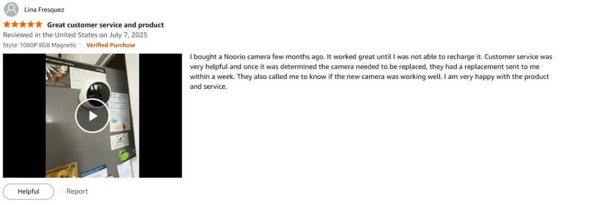Click the Verified Purchase label
The image size is (615, 205).
point(111,45)
